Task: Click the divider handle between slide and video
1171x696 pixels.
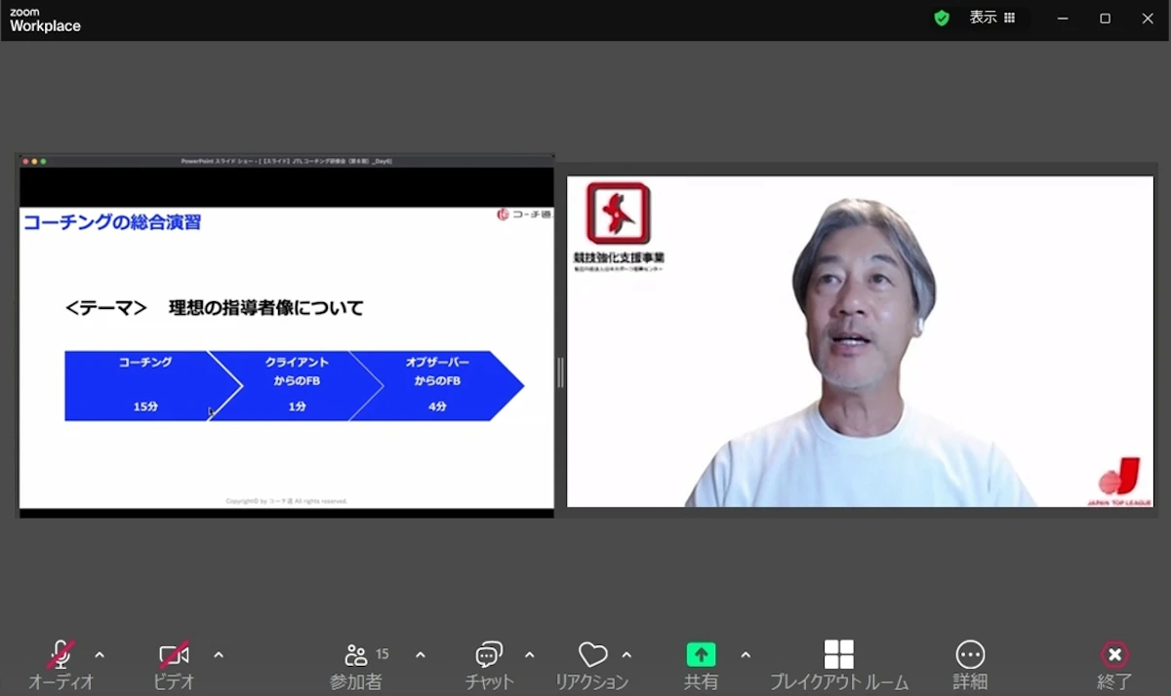Action: coord(560,372)
